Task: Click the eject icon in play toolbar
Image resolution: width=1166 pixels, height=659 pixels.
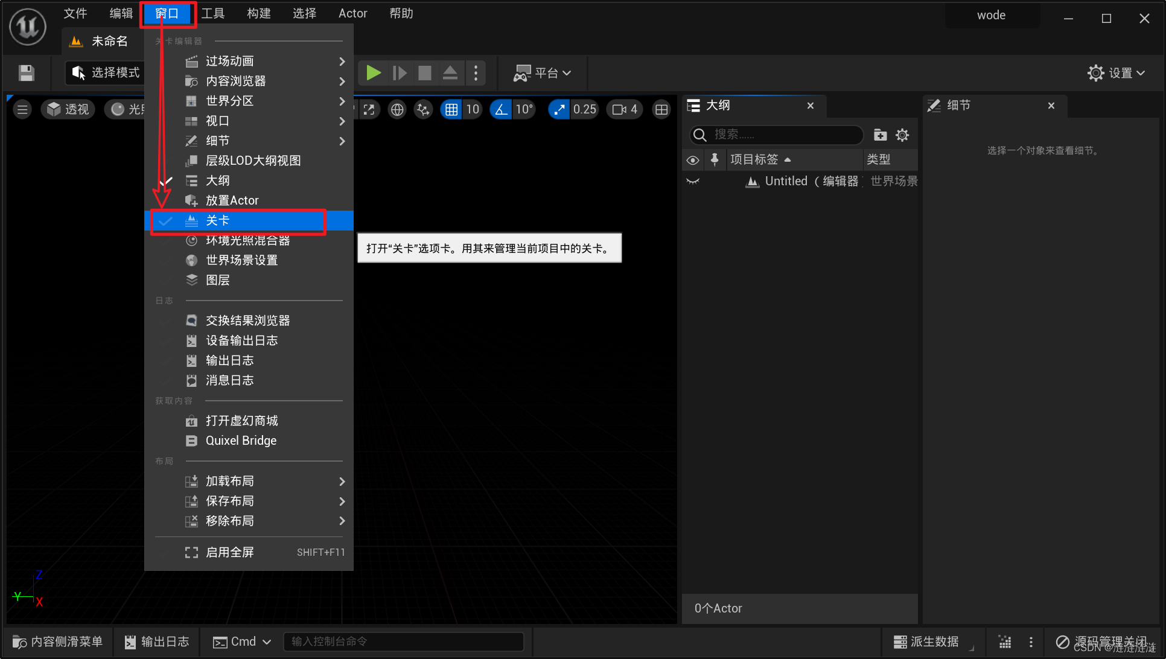Action: pyautogui.click(x=450, y=73)
